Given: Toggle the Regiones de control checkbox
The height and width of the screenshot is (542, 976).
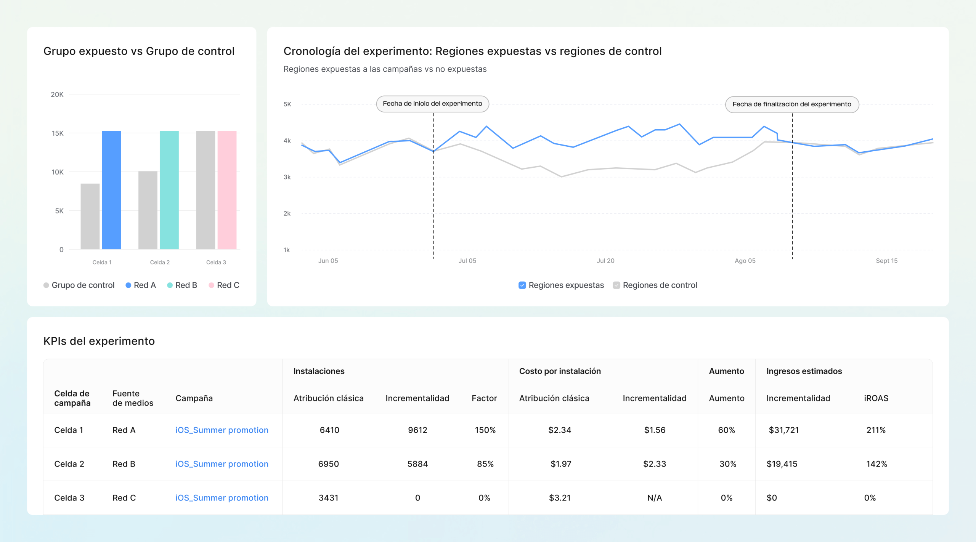Looking at the screenshot, I should pos(616,285).
